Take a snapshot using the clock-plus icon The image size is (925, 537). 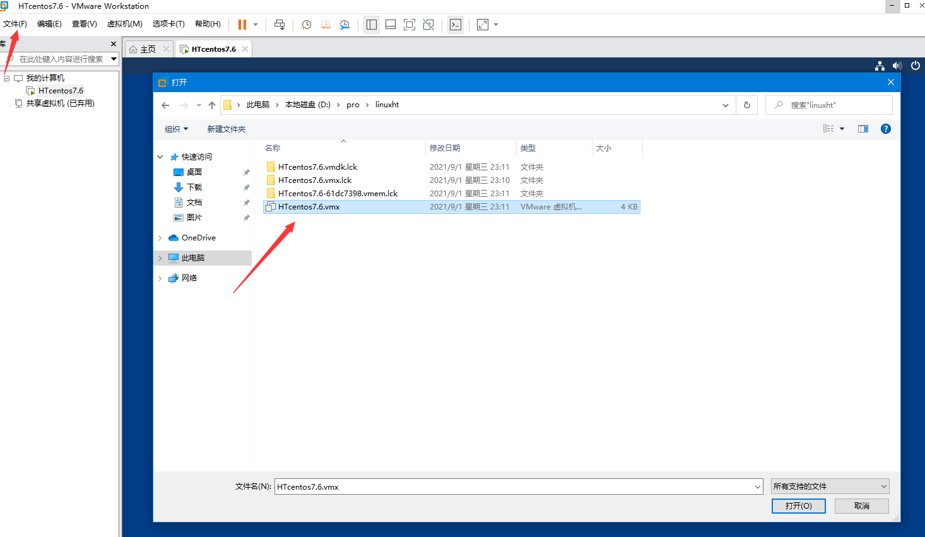306,25
